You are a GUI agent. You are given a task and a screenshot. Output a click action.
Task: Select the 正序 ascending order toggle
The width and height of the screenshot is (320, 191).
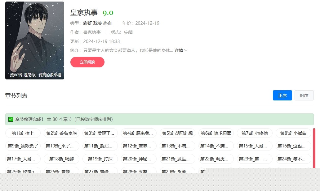pyautogui.click(x=282, y=95)
